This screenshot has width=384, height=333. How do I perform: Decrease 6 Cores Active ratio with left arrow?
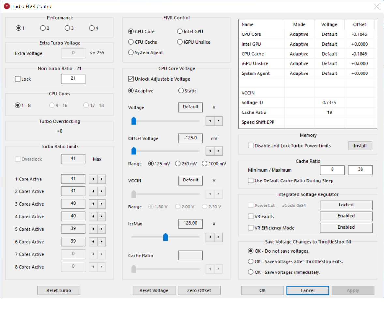click(93, 242)
